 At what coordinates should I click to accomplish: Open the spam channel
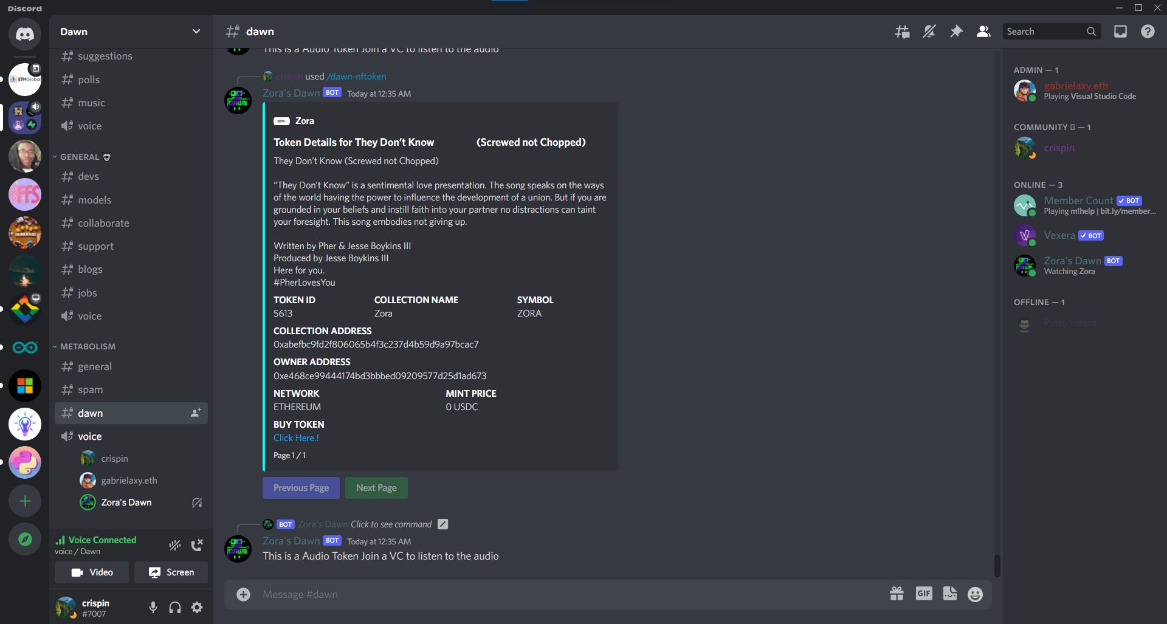coord(131,389)
